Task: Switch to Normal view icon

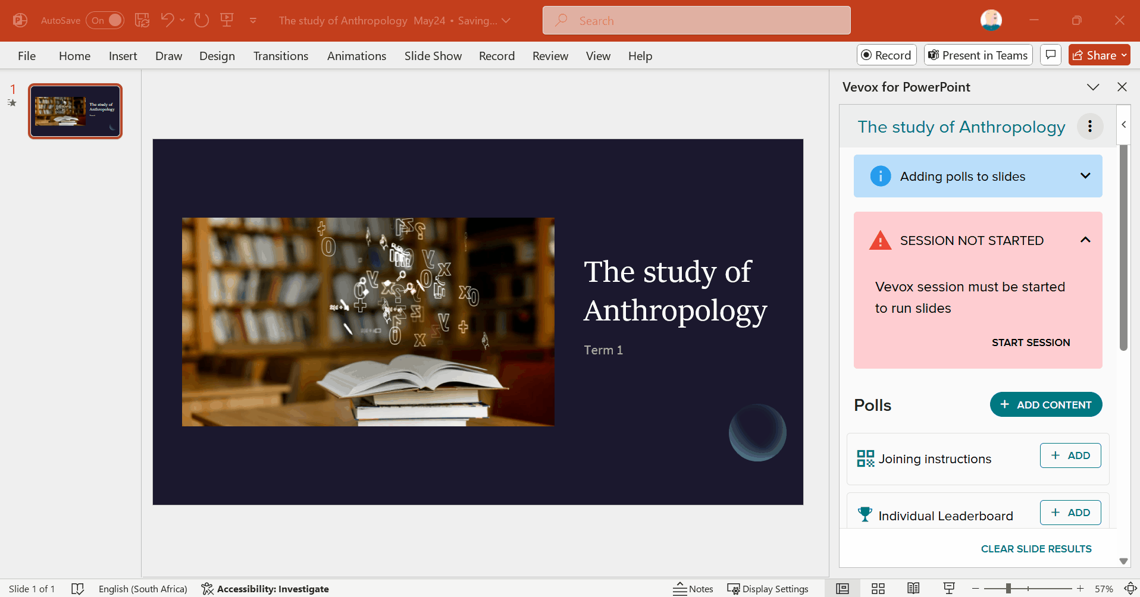Action: (843, 589)
